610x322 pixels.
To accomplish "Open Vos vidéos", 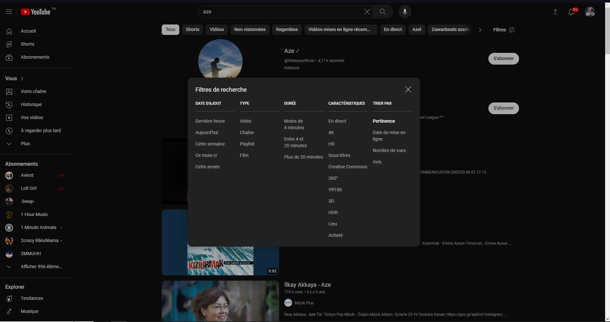I will click(x=36, y=117).
